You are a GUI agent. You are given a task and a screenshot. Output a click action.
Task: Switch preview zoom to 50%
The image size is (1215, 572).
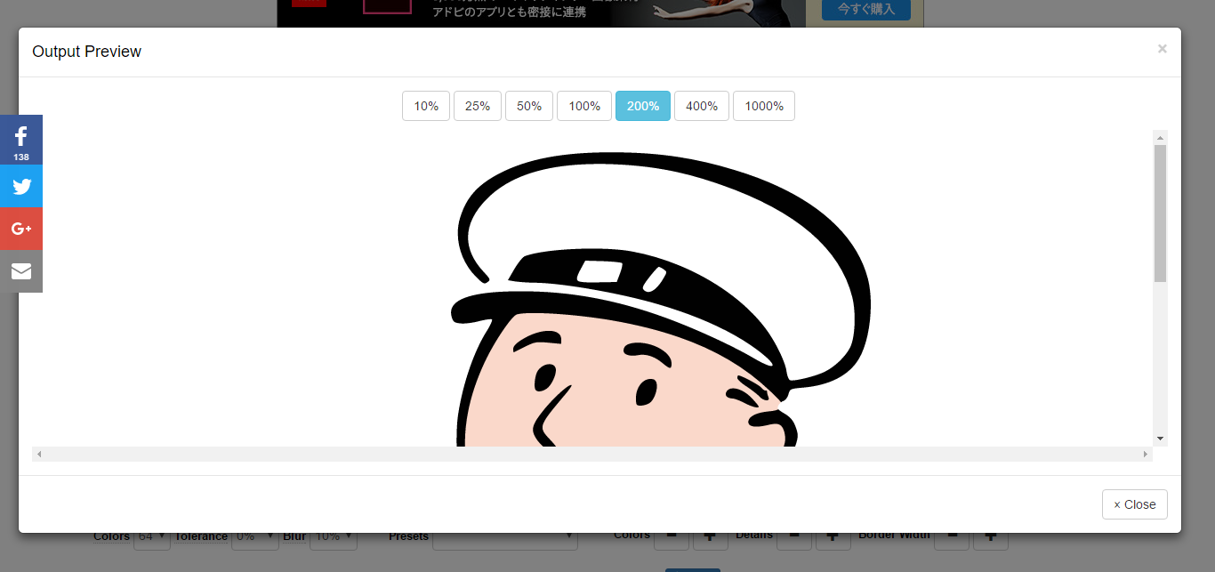[529, 106]
